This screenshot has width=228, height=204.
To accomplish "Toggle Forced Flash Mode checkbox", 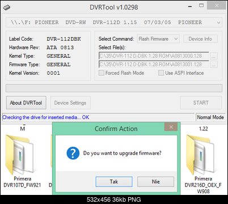I will [x=102, y=73].
